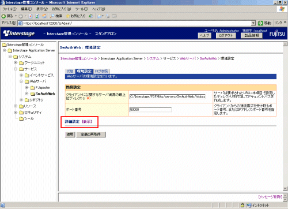
Task: Collapse the サービス tree node
Action: click(x=16, y=69)
